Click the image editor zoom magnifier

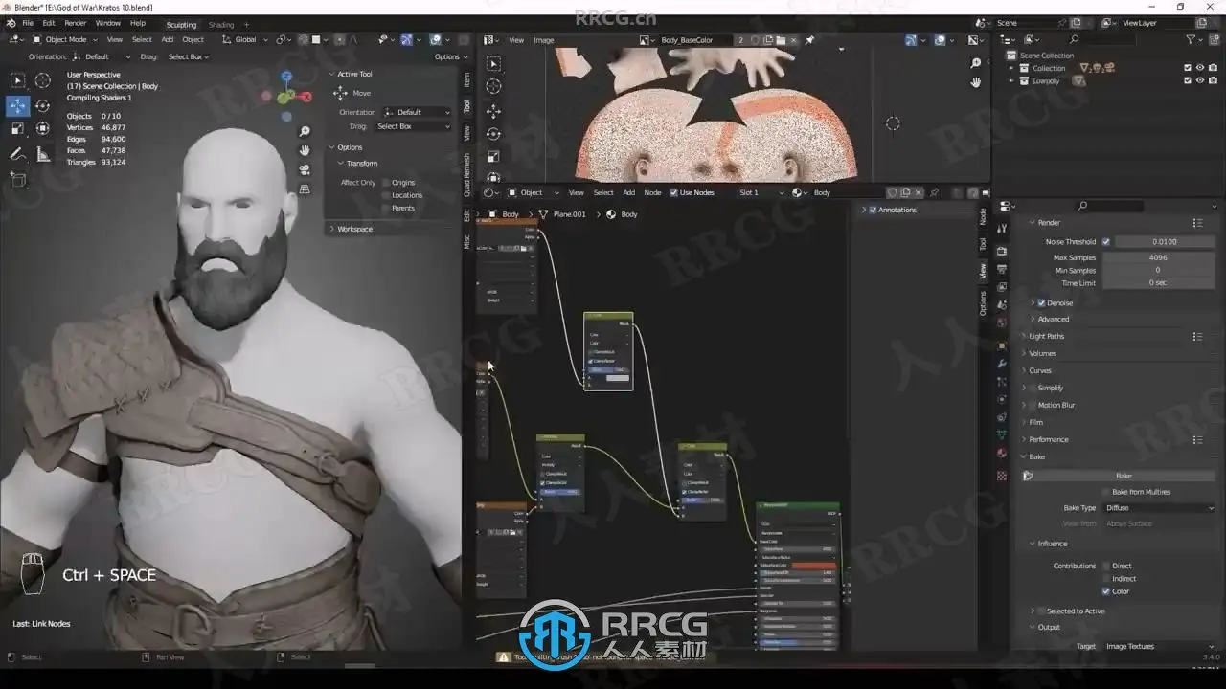tap(976, 63)
